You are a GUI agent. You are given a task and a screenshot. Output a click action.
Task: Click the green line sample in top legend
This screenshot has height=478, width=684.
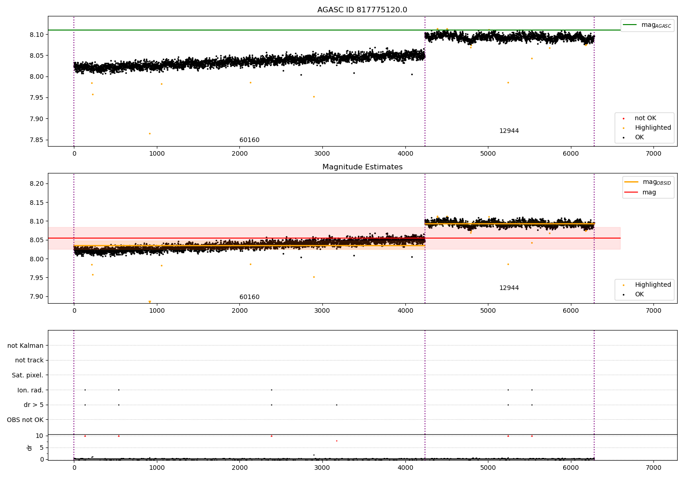(630, 25)
